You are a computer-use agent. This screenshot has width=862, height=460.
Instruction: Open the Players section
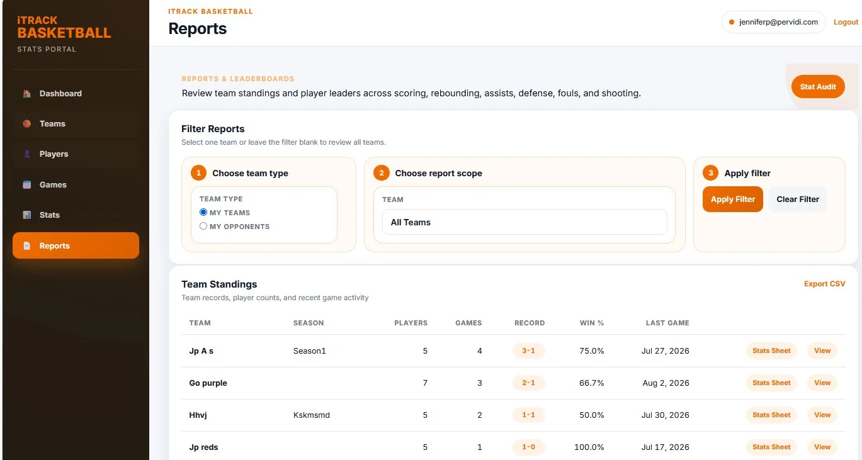(76, 154)
